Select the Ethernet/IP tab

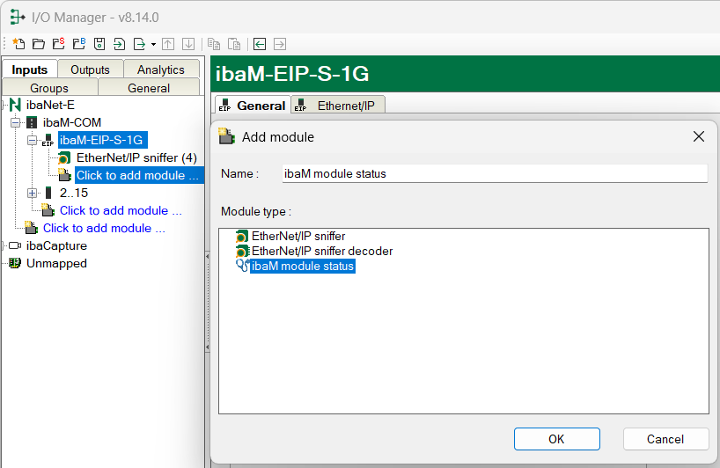coord(338,106)
